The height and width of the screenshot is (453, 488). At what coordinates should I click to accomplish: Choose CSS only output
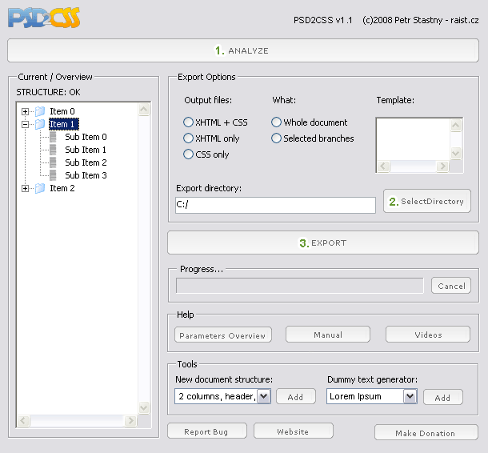point(189,154)
